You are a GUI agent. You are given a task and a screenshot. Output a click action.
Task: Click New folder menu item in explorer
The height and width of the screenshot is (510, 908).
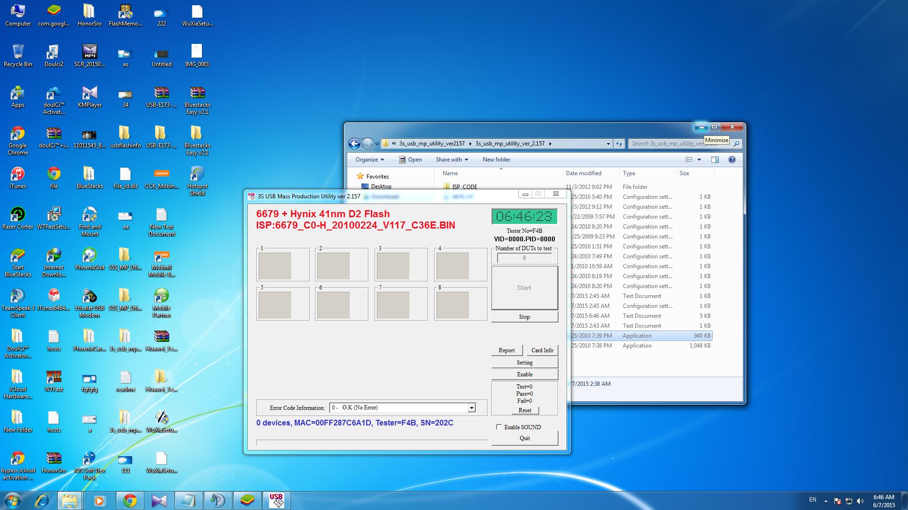496,160
